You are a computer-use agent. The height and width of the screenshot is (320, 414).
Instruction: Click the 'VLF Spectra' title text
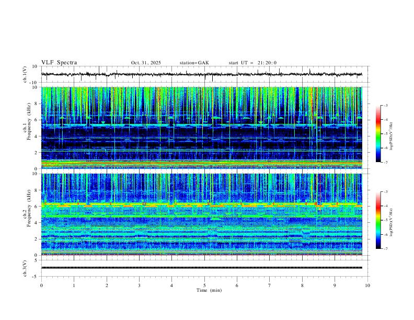(59, 63)
